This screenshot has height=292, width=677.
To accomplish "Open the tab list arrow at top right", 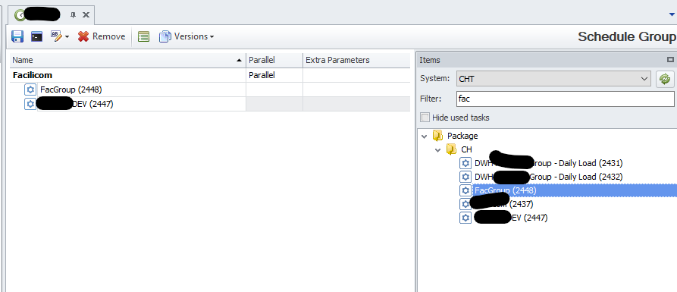I will (672, 14).
